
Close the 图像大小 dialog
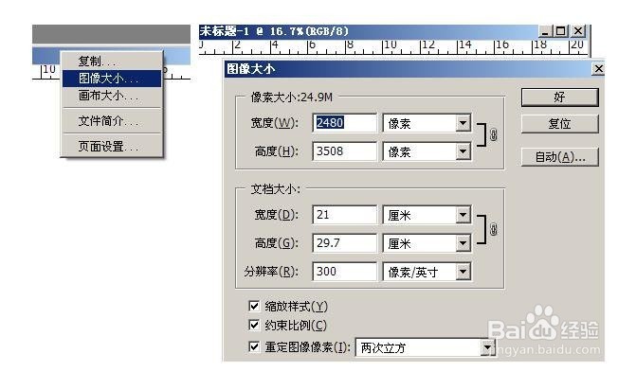pos(598,69)
